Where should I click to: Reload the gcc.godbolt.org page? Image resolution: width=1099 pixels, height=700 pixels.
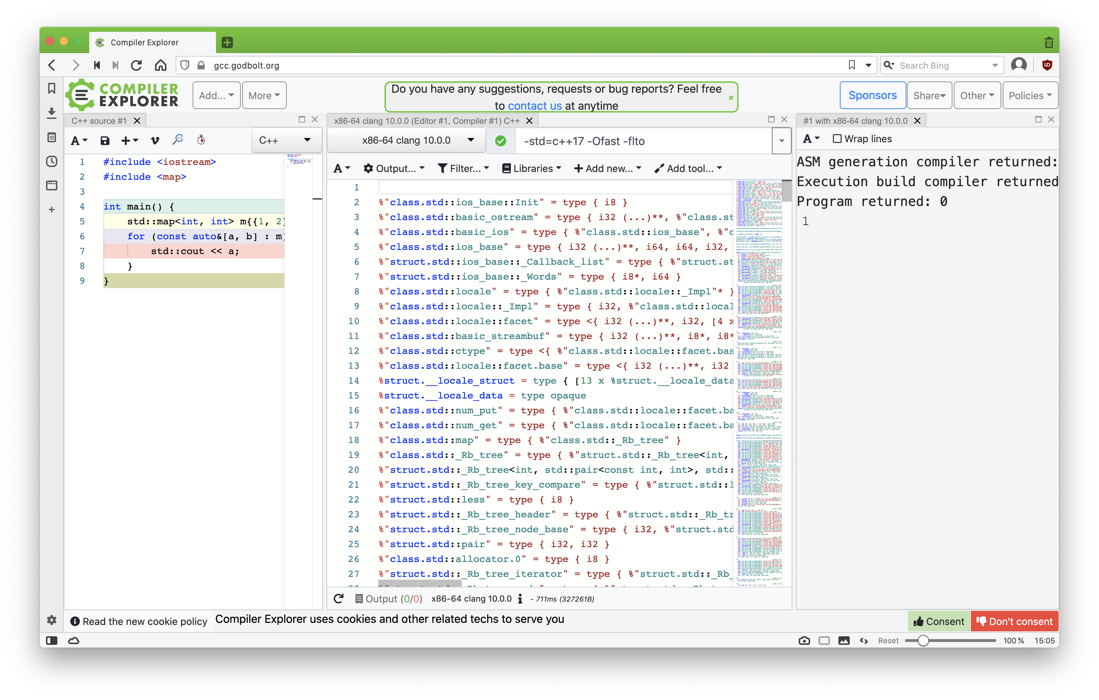pos(136,65)
